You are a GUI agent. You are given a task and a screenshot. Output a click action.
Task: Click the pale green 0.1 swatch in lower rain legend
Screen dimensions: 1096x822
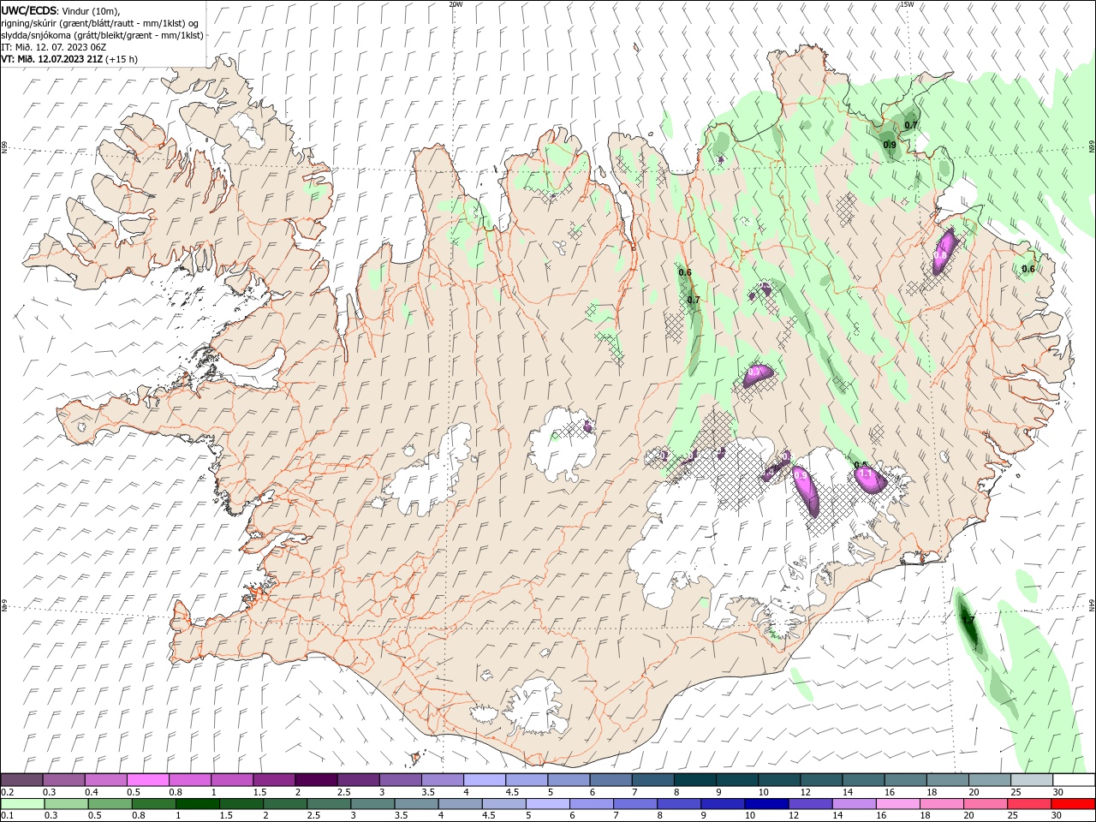(22, 803)
